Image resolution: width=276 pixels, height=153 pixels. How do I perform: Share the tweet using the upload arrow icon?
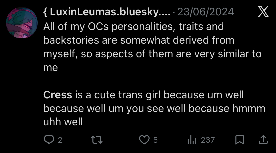pyautogui.click(x=263, y=140)
